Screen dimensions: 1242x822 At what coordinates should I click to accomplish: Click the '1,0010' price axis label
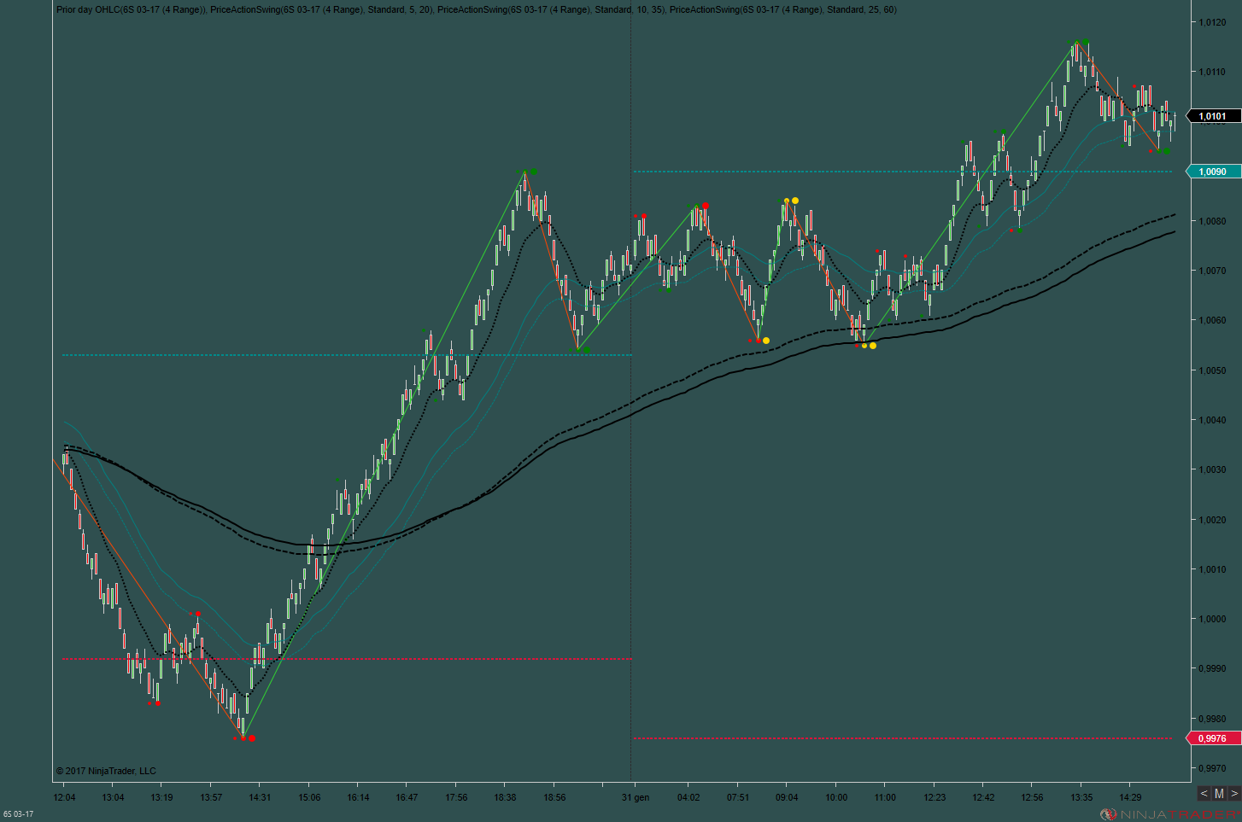coord(1212,569)
